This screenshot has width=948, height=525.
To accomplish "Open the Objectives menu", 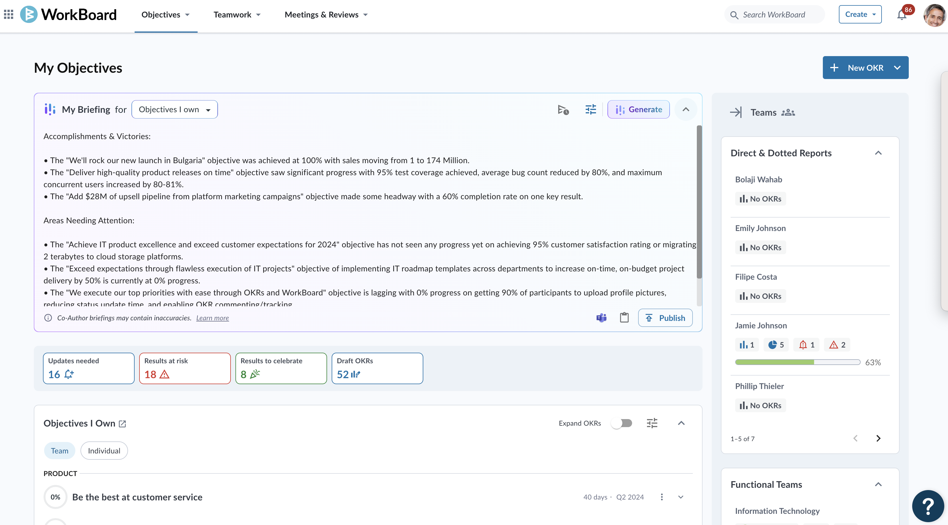I will tap(166, 15).
